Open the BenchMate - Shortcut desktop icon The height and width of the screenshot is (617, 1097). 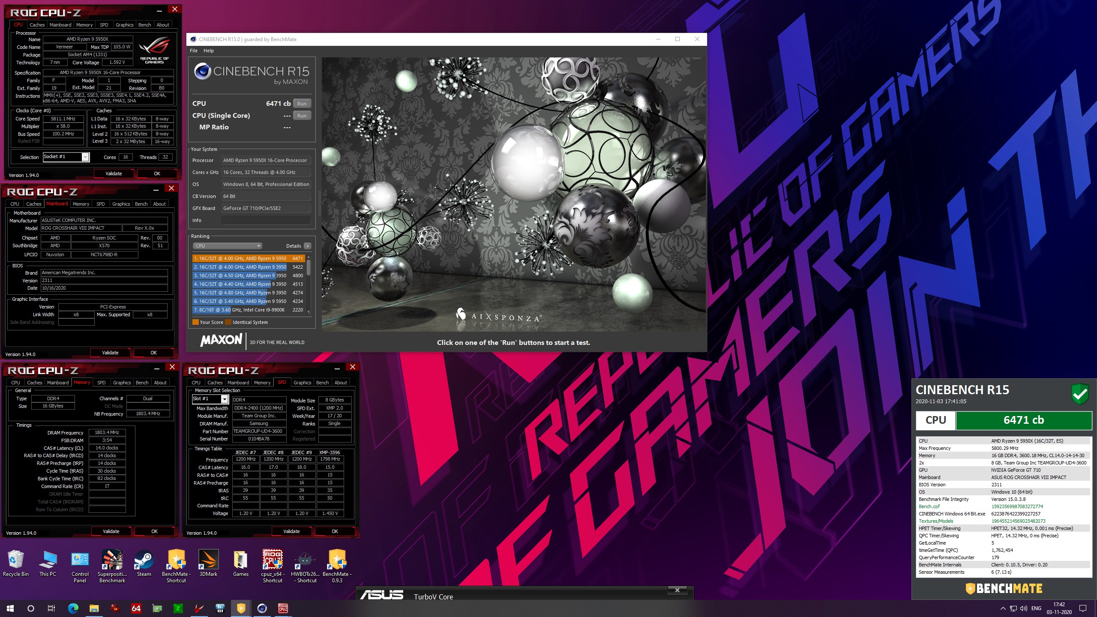click(176, 566)
